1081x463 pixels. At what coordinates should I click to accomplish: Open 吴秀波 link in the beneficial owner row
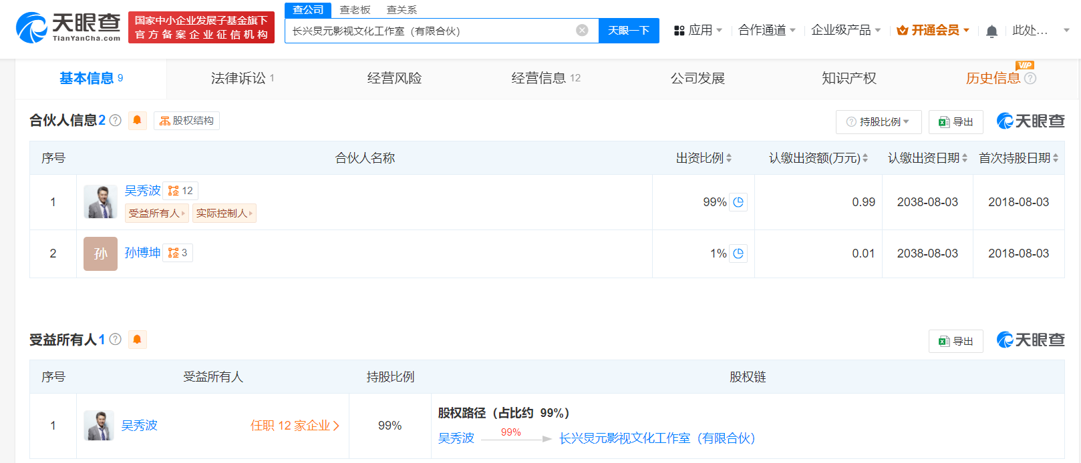[139, 426]
